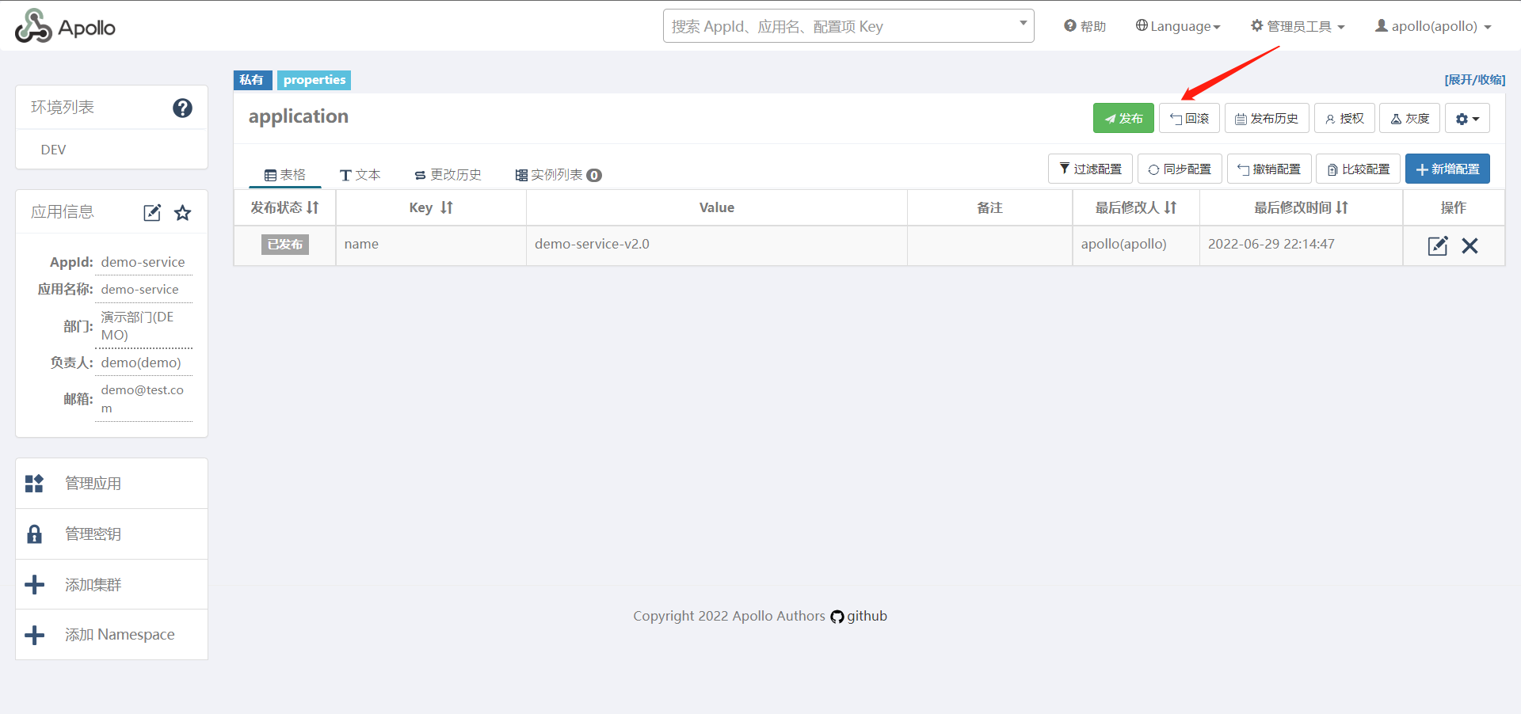Sort by 最后修改时间 column
Image resolution: width=1521 pixels, height=714 pixels.
pyautogui.click(x=1341, y=207)
